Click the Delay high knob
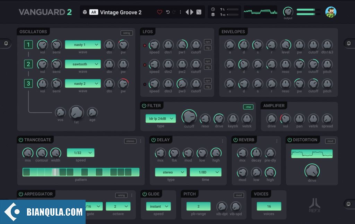This screenshot has height=224, width=355. click(x=216, y=153)
